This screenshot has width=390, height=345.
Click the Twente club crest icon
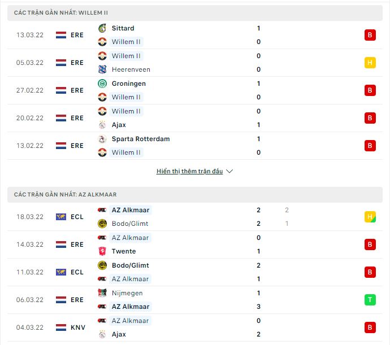click(102, 251)
